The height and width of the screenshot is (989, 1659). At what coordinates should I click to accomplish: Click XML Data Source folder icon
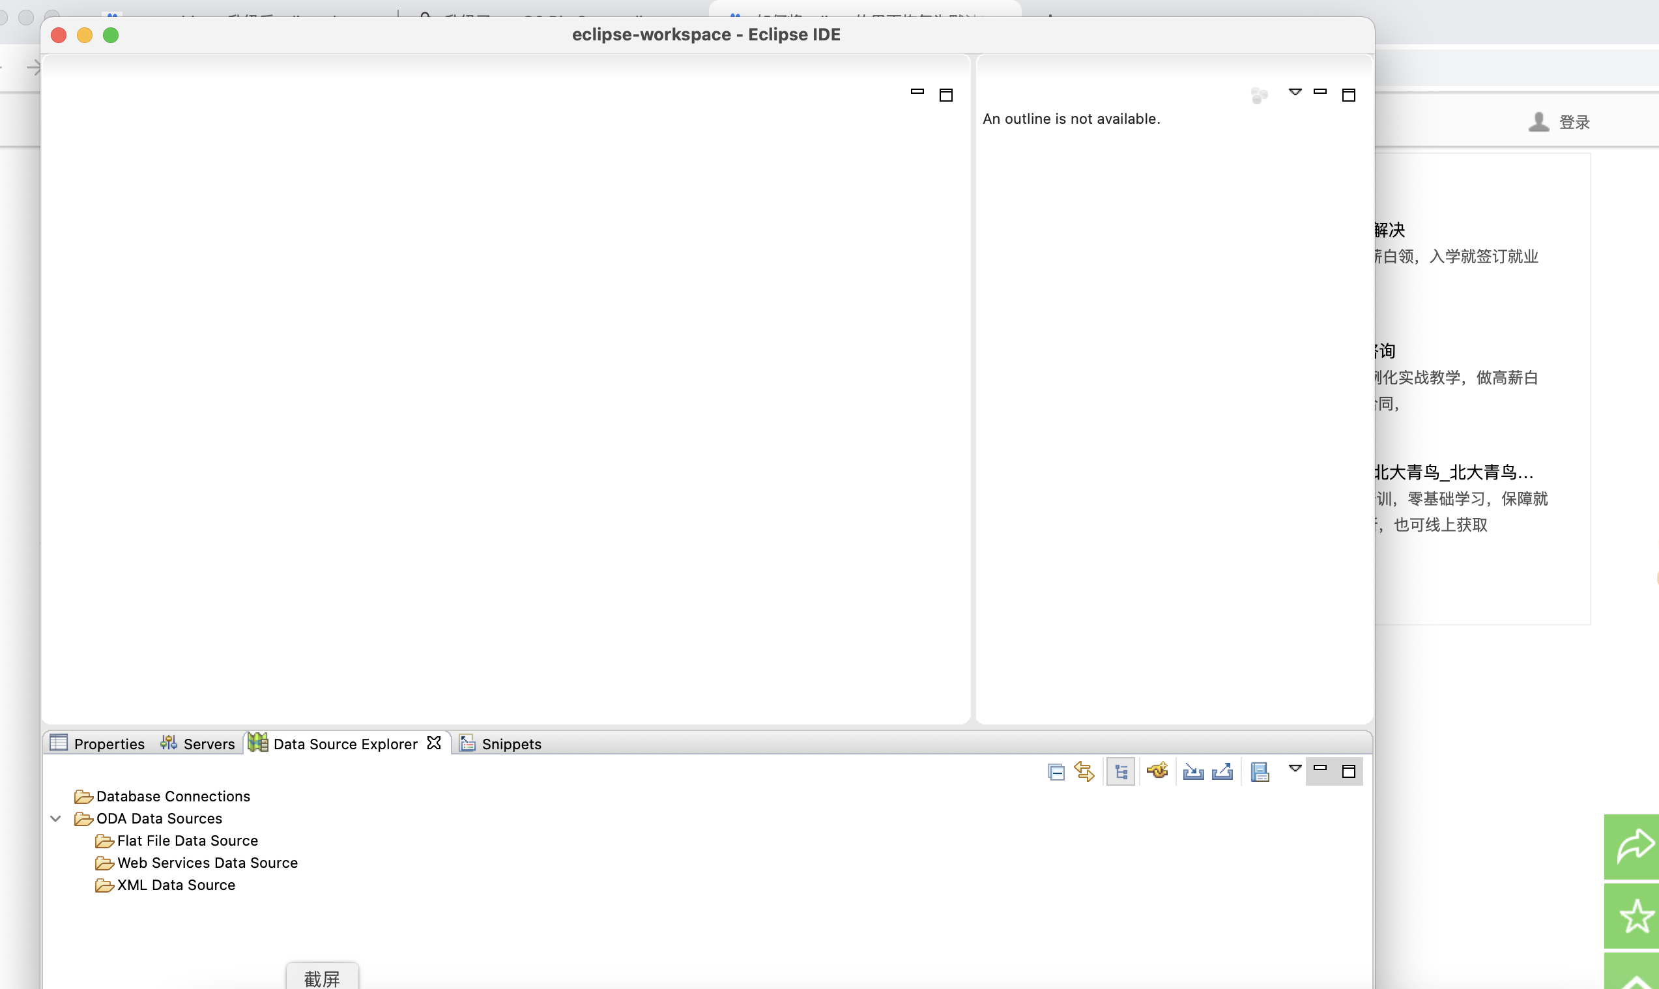(104, 885)
